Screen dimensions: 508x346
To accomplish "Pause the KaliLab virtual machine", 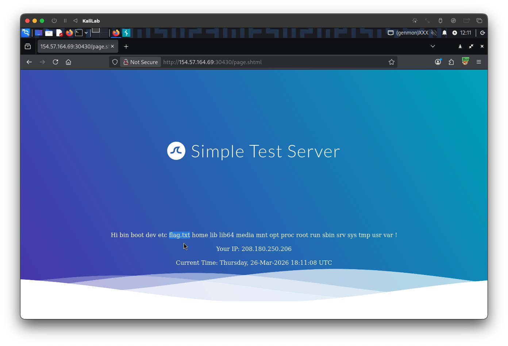I will 65,21.
